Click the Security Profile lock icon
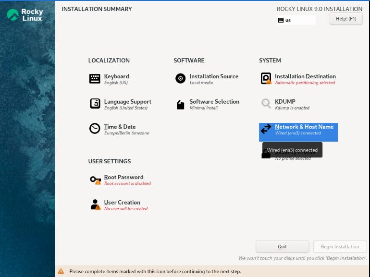 click(x=266, y=155)
